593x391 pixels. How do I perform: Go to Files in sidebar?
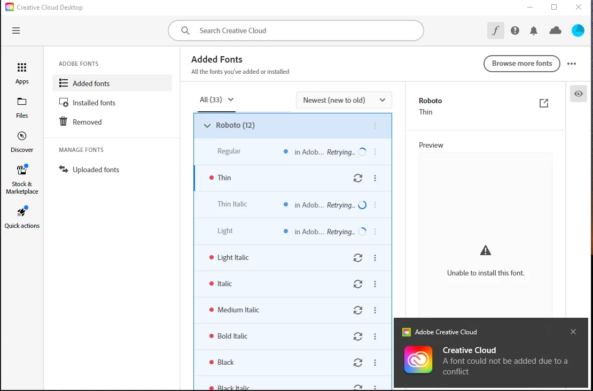coord(22,108)
